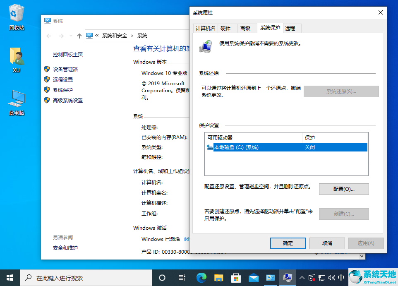
Task: Launch Microsoft Edge from the taskbar
Action: (201, 278)
